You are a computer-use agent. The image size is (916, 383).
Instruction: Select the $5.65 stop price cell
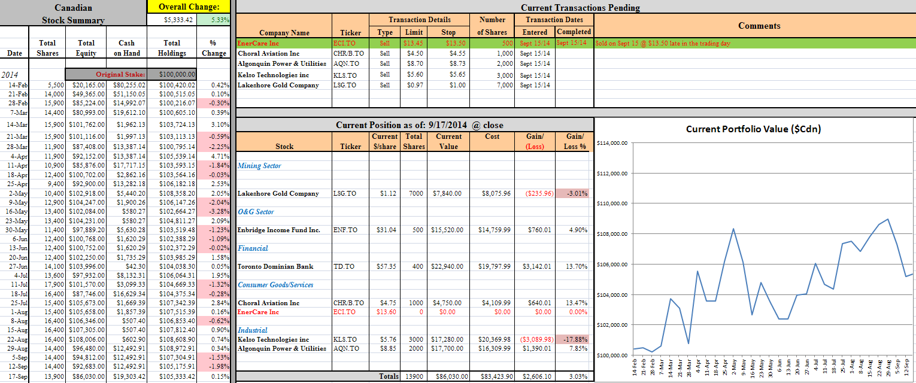coord(448,75)
